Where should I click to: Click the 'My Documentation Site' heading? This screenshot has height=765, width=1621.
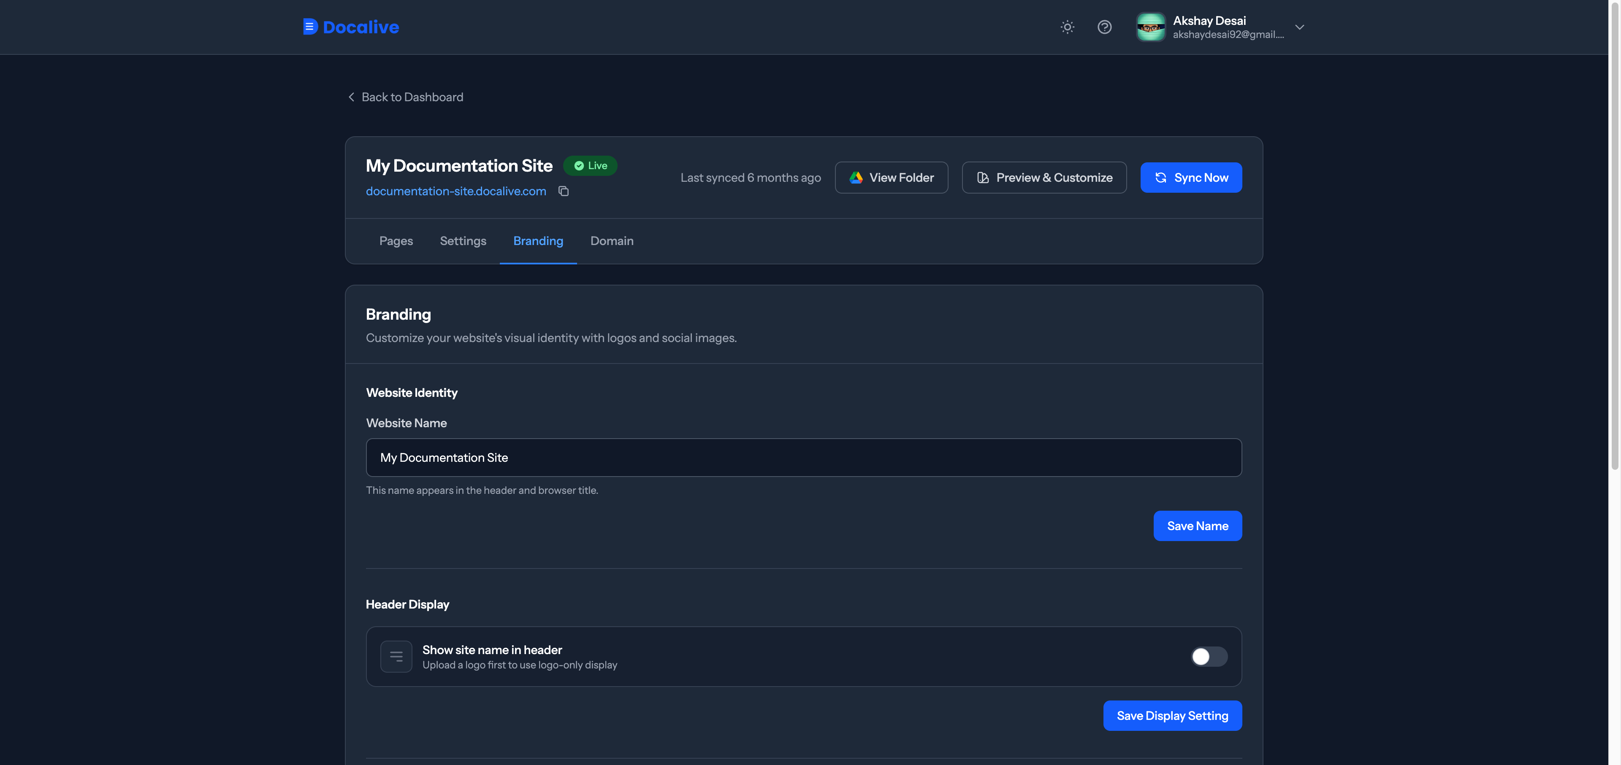459,165
